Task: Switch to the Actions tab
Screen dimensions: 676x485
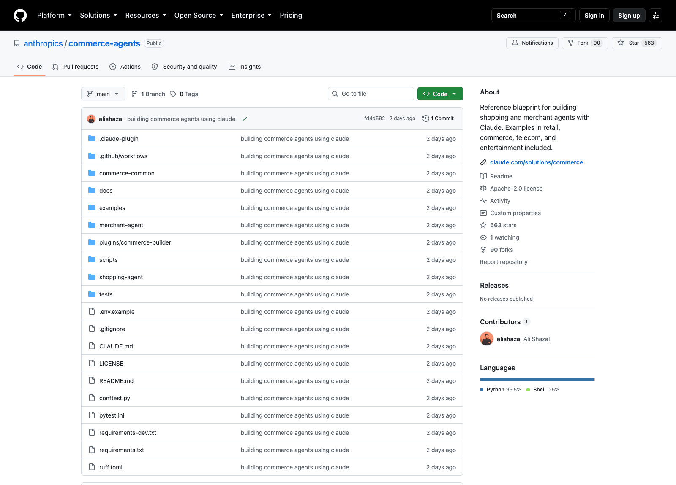Action: pos(125,67)
